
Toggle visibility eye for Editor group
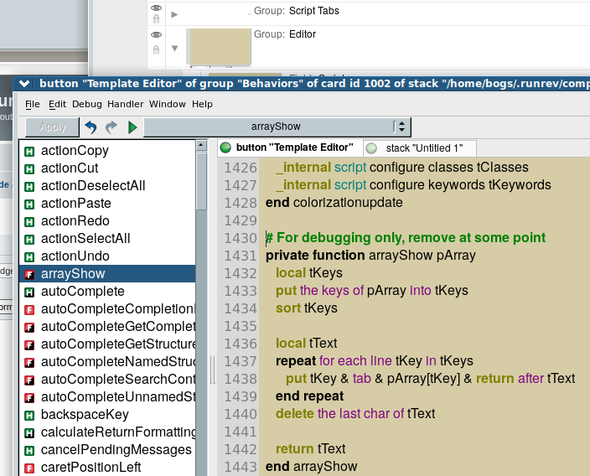coord(156,35)
